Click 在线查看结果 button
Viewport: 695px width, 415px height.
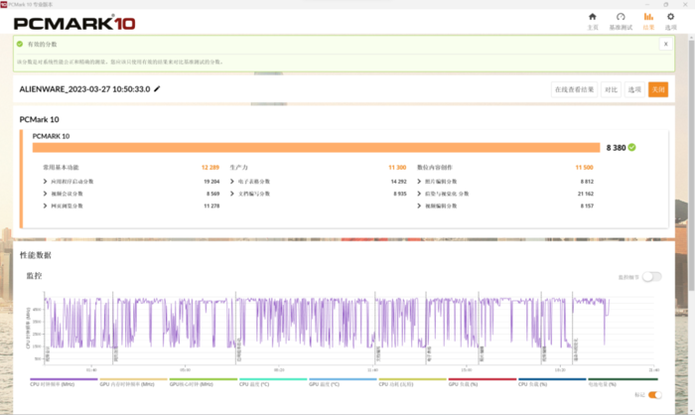point(575,89)
